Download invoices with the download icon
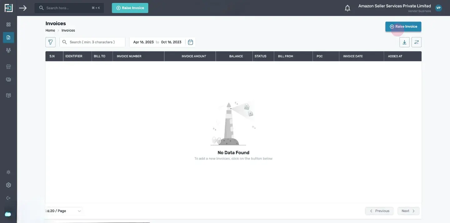 (404, 42)
